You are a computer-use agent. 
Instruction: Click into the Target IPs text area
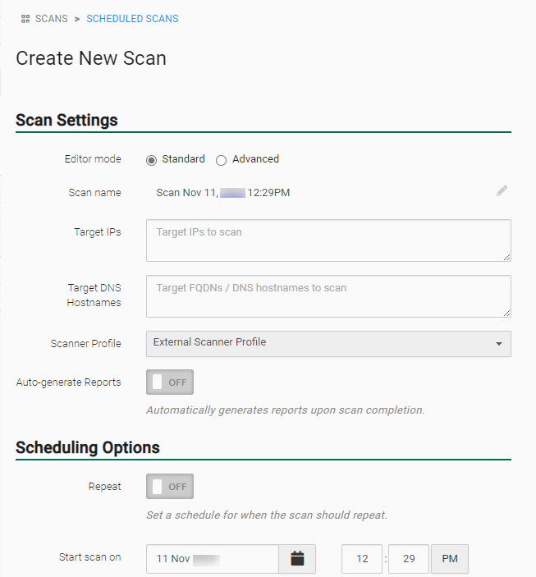pos(328,240)
